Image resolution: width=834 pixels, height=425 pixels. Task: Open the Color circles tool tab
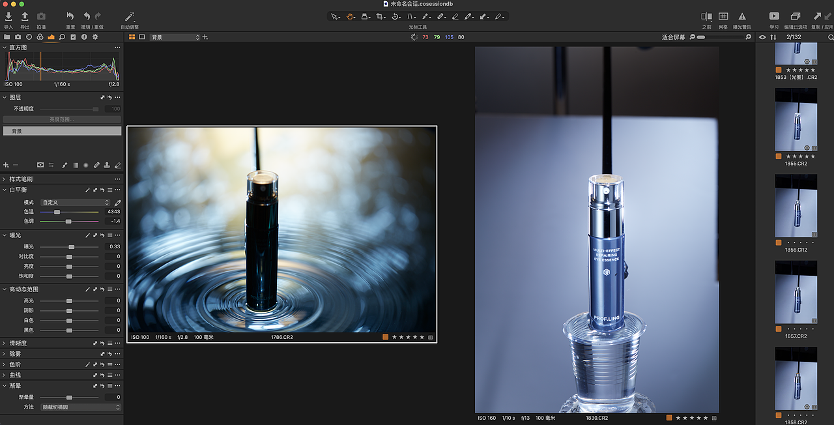tap(40, 37)
